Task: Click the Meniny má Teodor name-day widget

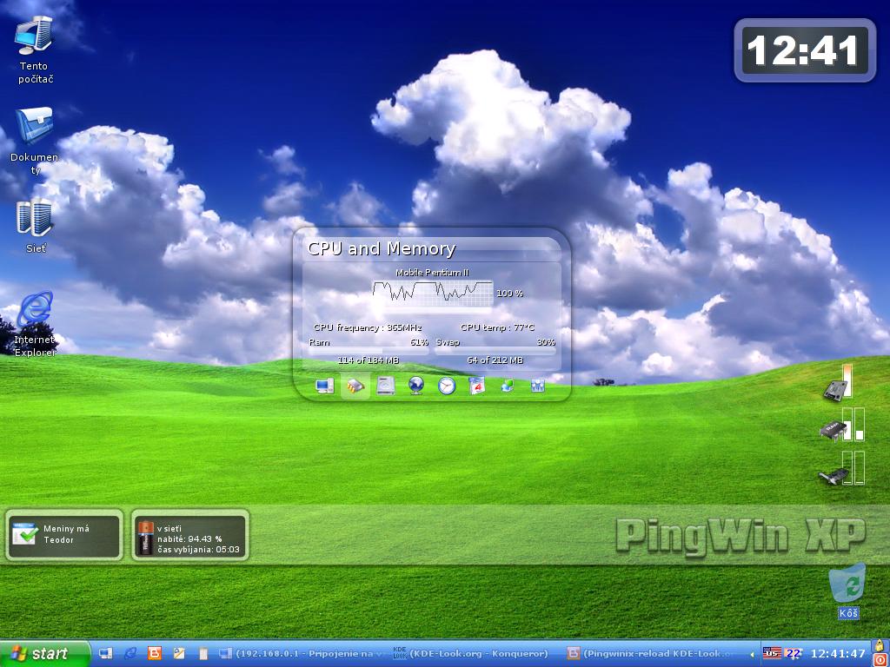Action: tap(64, 535)
